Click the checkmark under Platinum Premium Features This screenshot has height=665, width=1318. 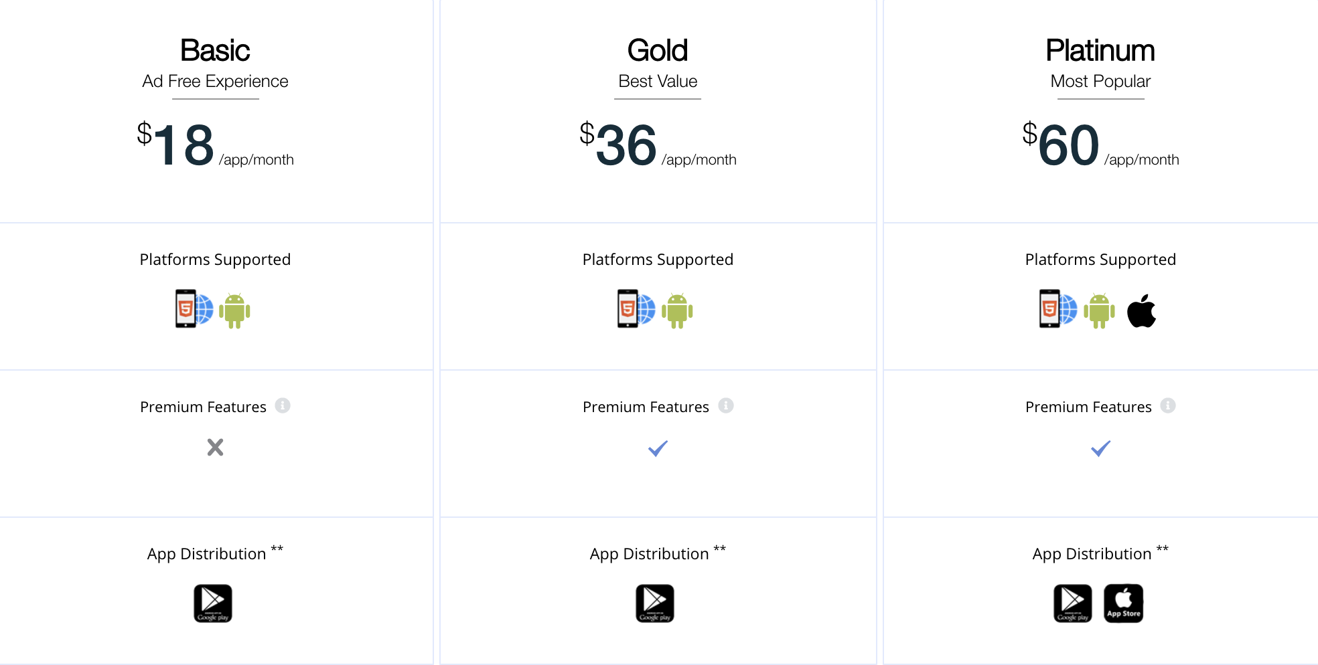click(x=1100, y=448)
